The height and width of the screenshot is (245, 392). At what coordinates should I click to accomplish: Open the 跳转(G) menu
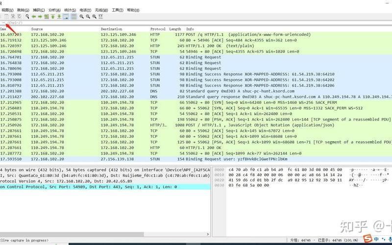(x=23, y=10)
